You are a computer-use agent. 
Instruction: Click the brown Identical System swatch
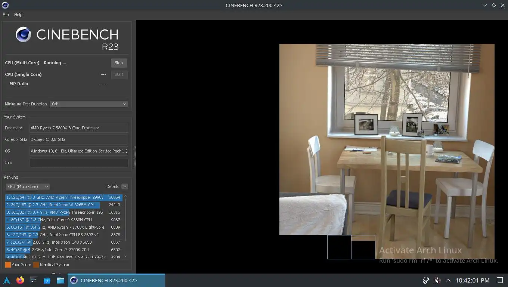click(36, 265)
